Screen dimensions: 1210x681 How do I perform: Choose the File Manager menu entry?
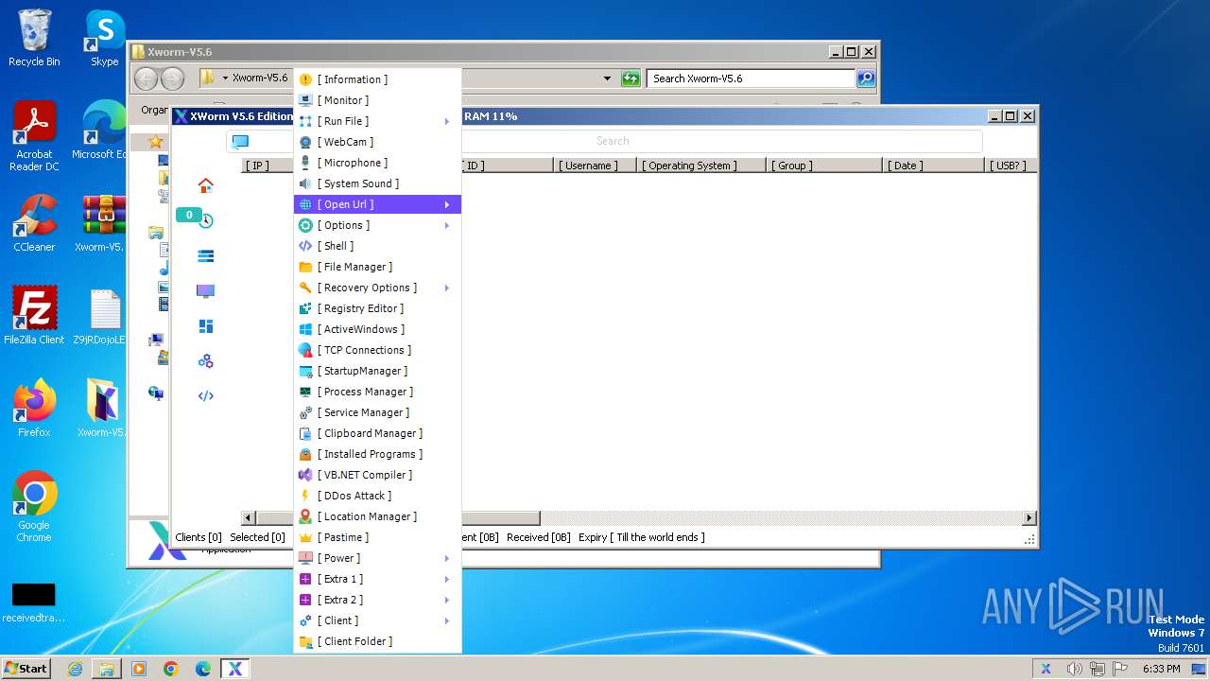pos(377,267)
